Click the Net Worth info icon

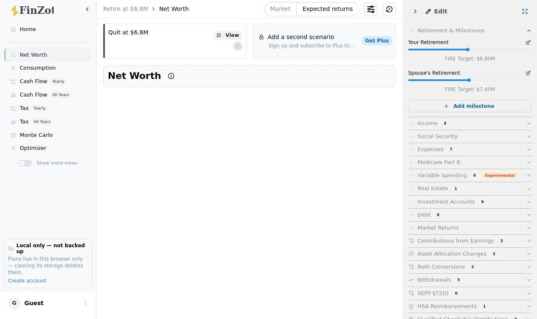[171, 76]
